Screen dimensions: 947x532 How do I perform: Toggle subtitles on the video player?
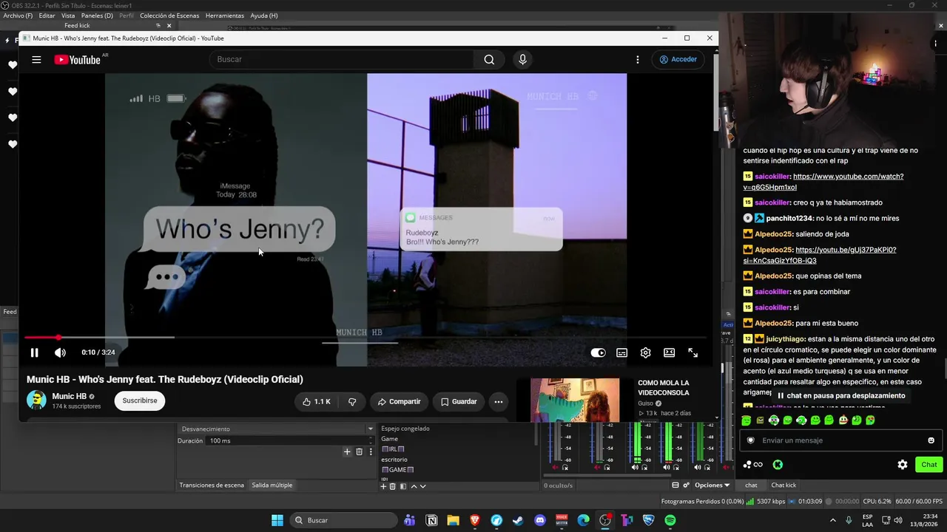point(622,352)
